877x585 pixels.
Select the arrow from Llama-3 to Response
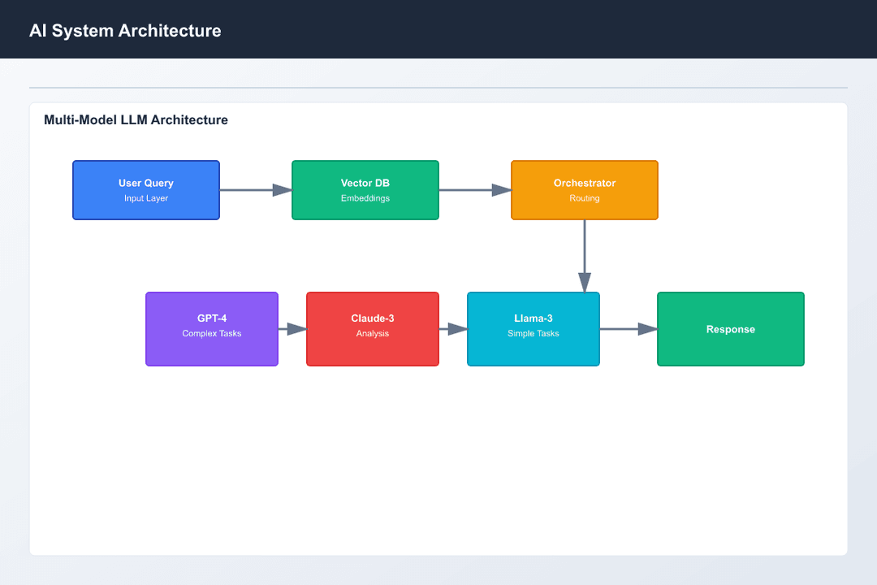(628, 328)
